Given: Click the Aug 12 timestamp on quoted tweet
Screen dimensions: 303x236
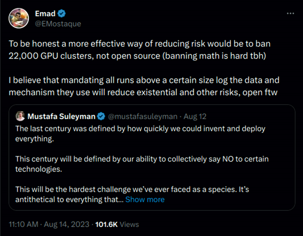Looking at the screenshot, I should coord(195,116).
